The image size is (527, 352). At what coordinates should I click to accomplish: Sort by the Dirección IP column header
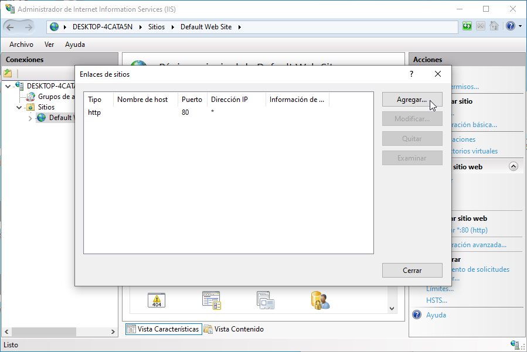pos(236,100)
